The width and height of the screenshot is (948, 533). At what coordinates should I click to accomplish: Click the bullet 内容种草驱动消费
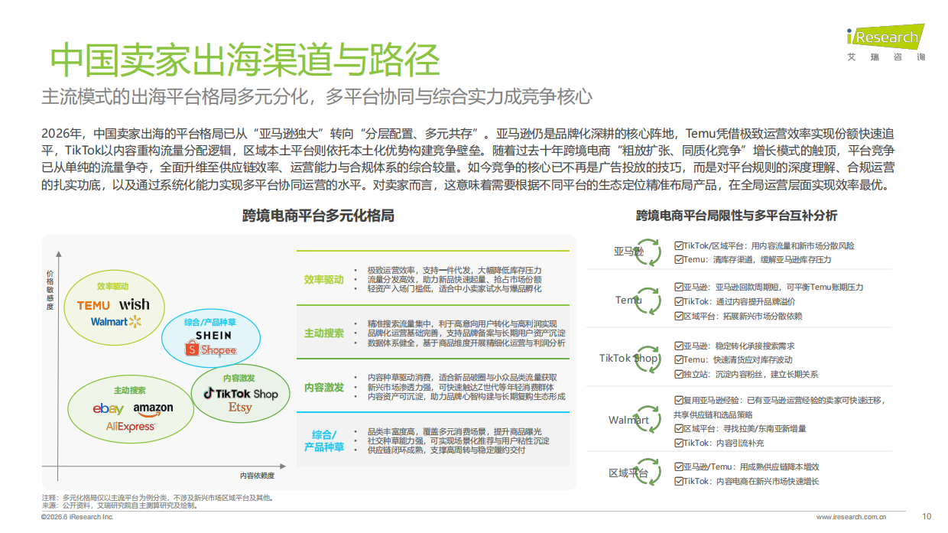pos(462,378)
